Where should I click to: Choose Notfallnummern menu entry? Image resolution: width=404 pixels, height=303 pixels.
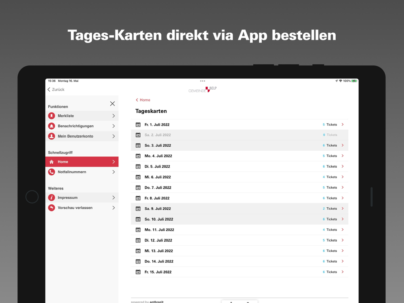(x=82, y=172)
